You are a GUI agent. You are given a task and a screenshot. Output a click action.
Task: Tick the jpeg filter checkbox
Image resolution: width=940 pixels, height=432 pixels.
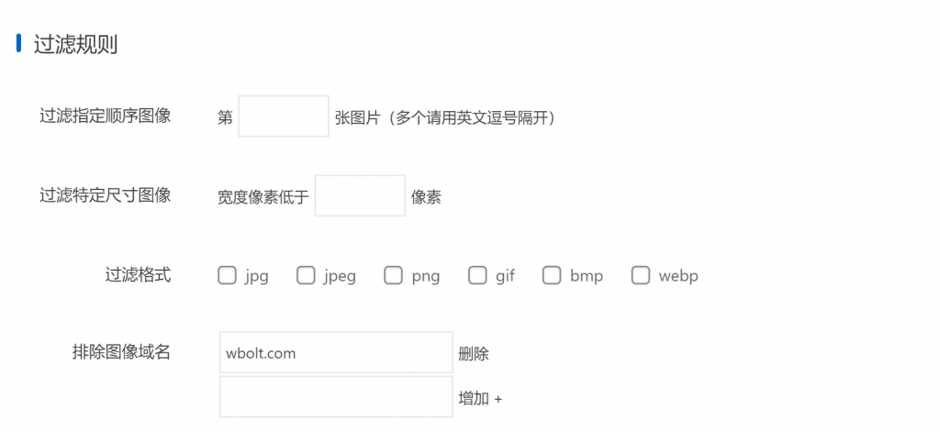306,275
